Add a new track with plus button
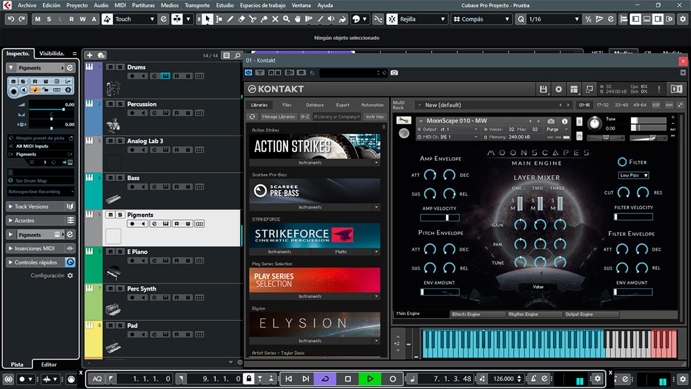This screenshot has width=691, height=389. pyautogui.click(x=89, y=55)
